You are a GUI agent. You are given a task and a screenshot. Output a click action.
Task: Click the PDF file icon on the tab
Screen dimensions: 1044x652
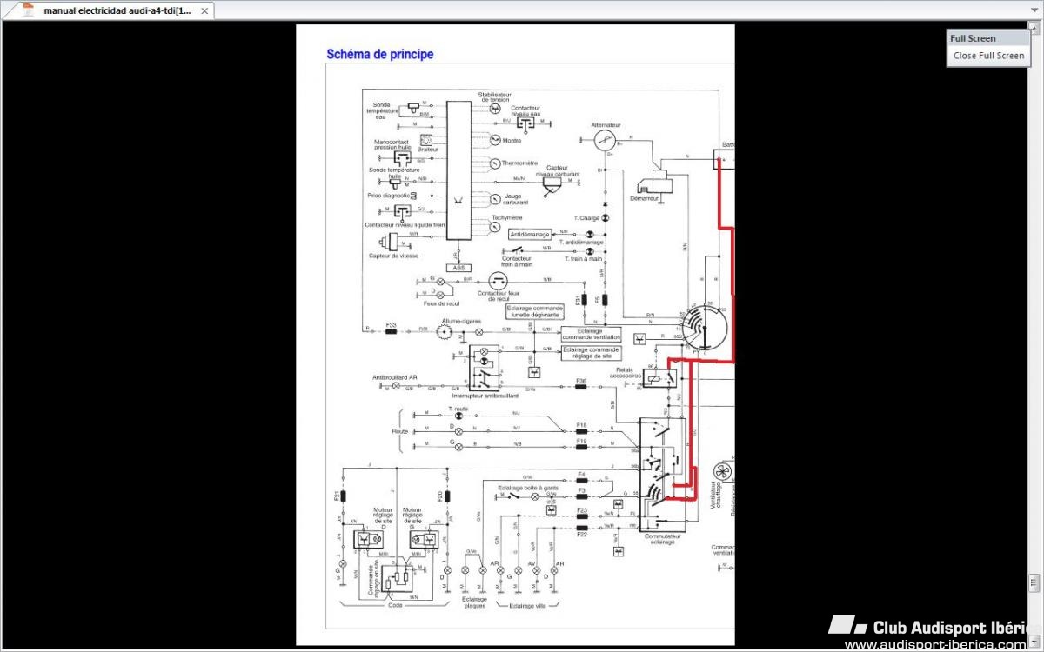click(x=29, y=10)
